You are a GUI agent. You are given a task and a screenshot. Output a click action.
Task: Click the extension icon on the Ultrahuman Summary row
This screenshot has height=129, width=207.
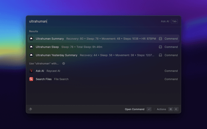pos(160,39)
